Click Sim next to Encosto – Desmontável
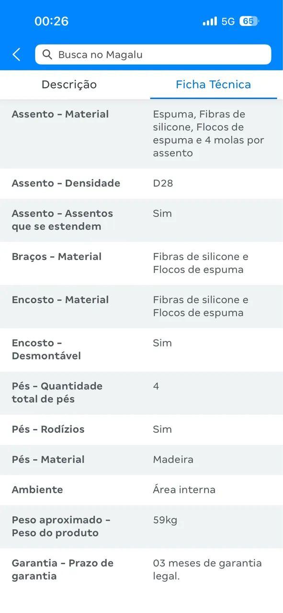 [x=163, y=343]
